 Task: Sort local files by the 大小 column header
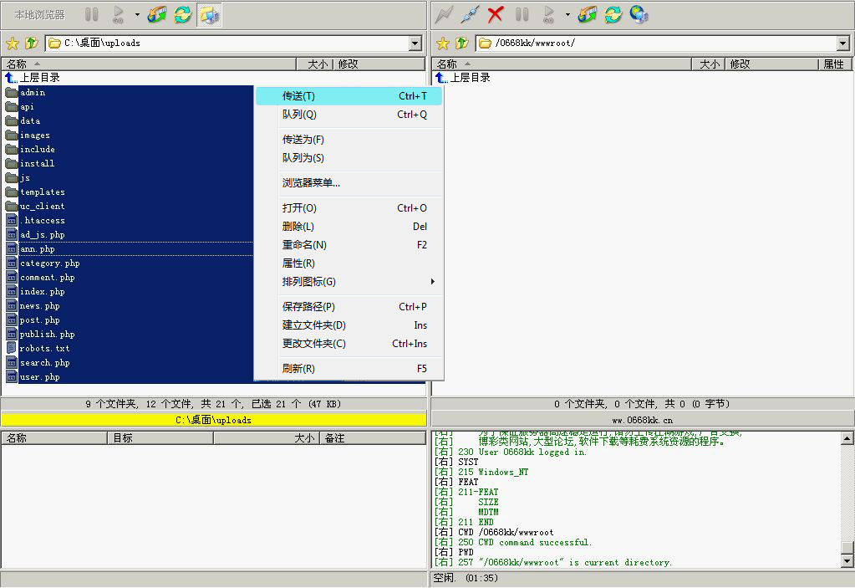pyautogui.click(x=314, y=64)
